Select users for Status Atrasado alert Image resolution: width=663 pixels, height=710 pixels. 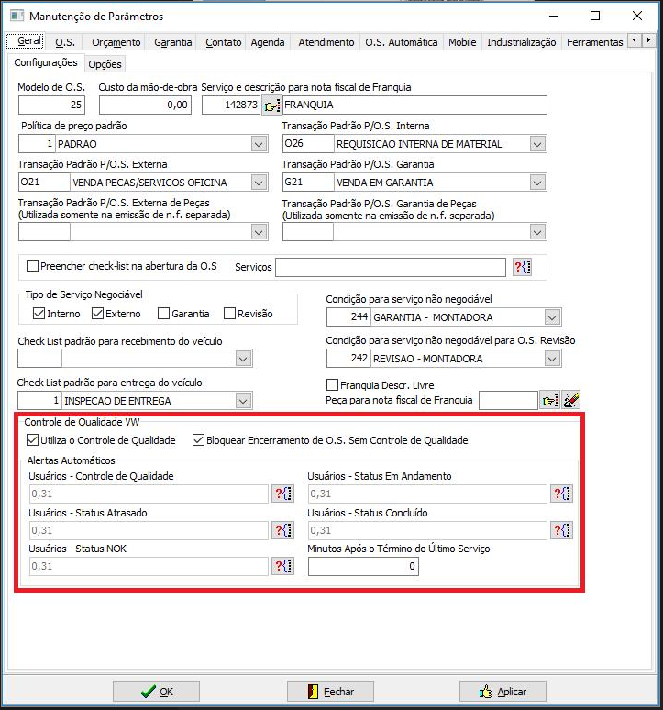[x=283, y=530]
